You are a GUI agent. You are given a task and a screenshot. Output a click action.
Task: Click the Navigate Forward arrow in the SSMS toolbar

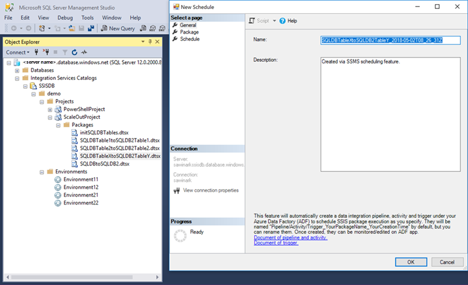(28, 28)
